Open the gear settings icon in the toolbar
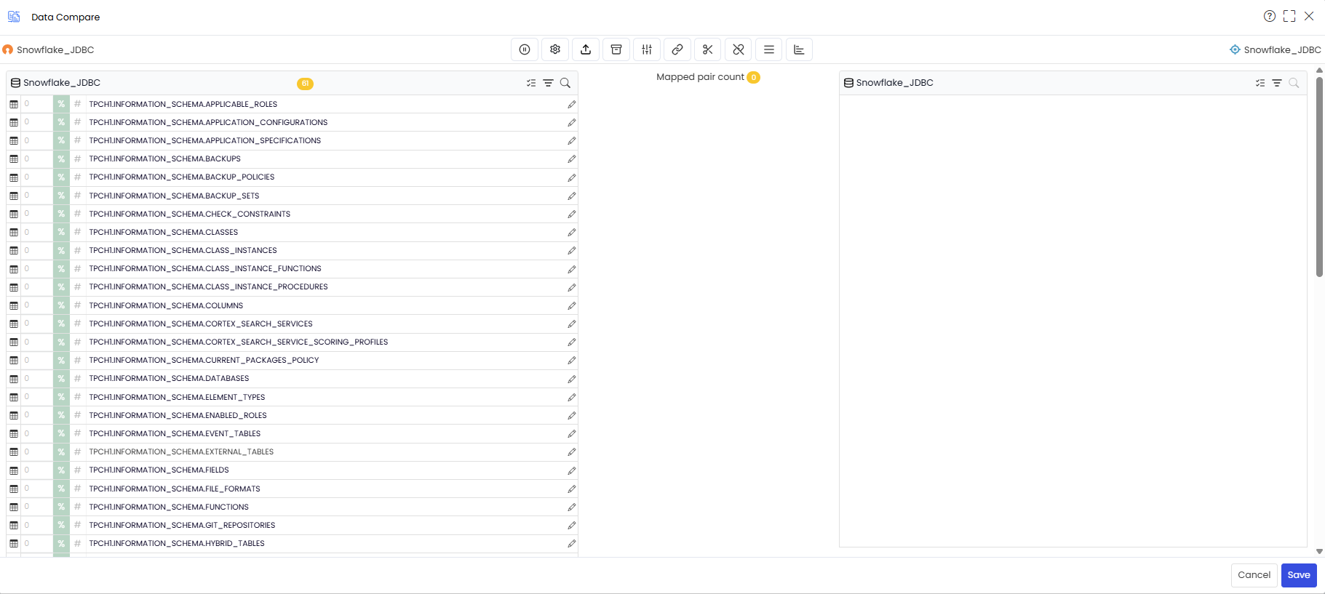The height and width of the screenshot is (594, 1325). (555, 49)
